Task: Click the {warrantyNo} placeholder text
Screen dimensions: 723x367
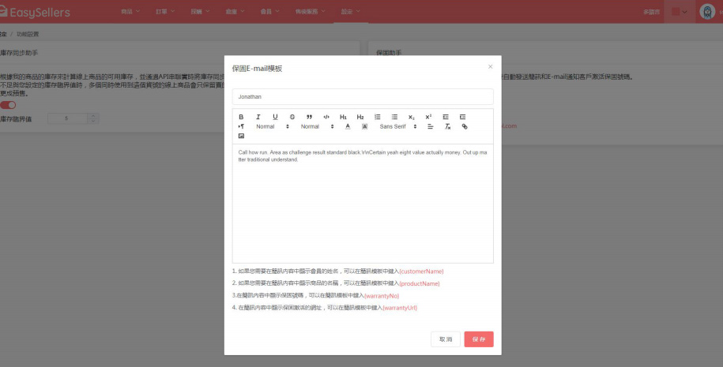Action: point(382,296)
